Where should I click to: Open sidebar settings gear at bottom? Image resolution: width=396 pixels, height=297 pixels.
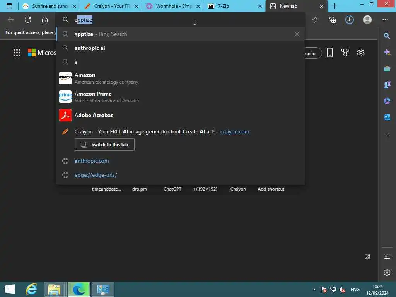(x=387, y=273)
